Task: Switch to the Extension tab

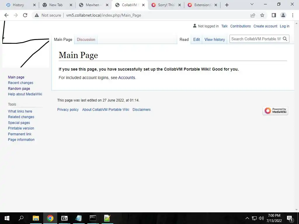Action: click(202, 5)
